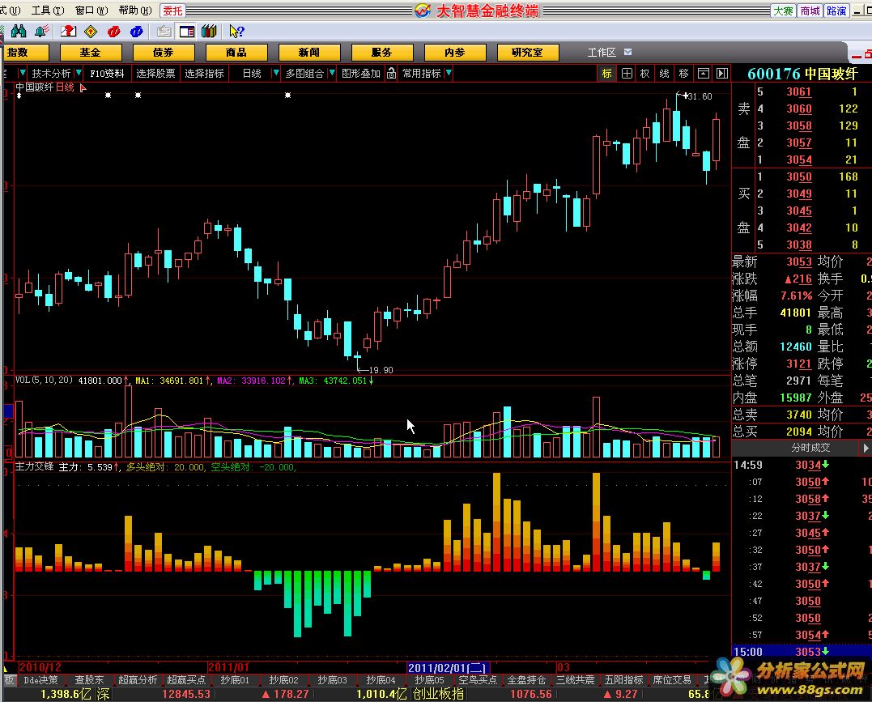The height and width of the screenshot is (702, 872).
Task: Toggle the 权 rights adjustment button
Action: [x=645, y=74]
